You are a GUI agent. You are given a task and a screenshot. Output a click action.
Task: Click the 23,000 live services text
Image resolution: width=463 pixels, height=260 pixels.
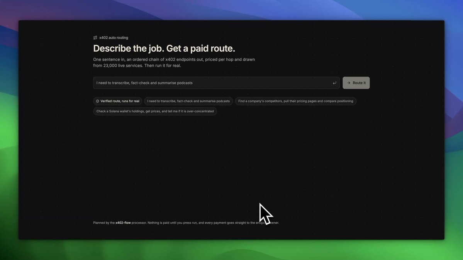[x=123, y=66]
